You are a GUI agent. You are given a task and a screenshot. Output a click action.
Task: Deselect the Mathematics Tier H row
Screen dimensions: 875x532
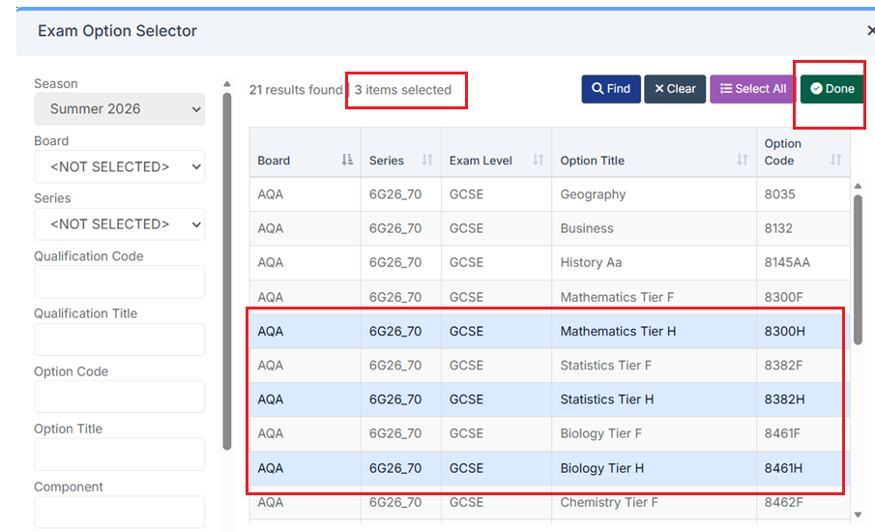coord(617,332)
